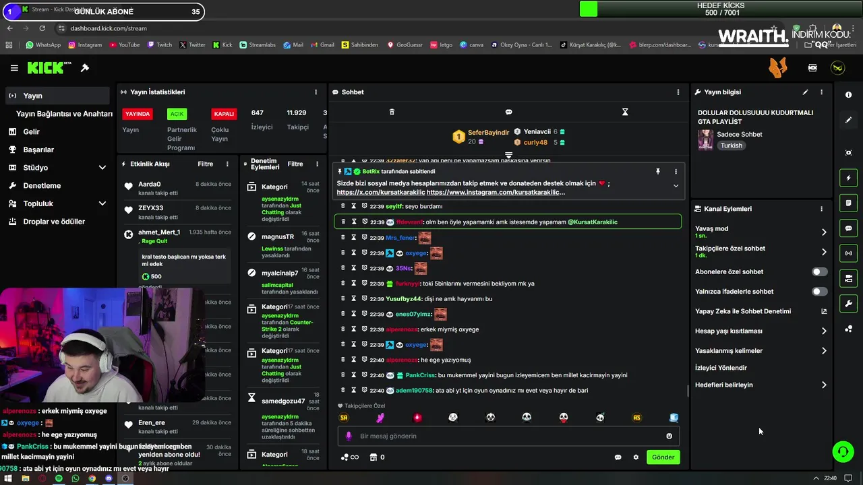Open Filtre dropdown in Etkinlik Akışı

205,164
